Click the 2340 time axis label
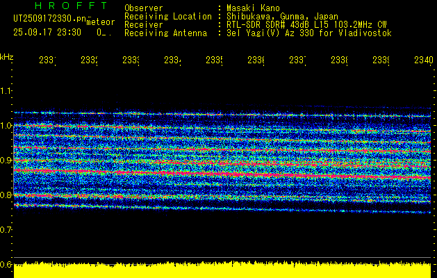Viewport: 437px width, 278px height. pos(424,60)
